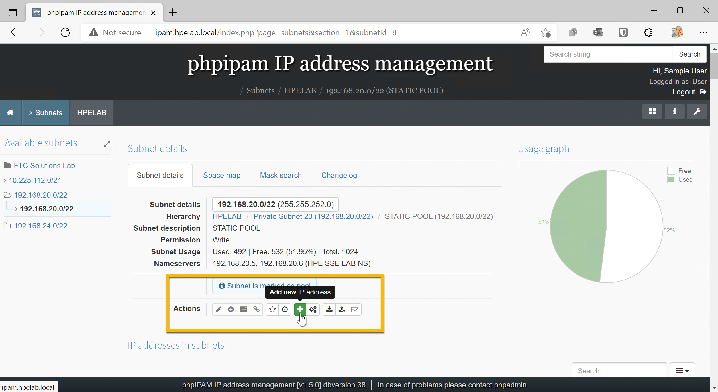Screen dimensions: 718x392
Task: Edit the subnet using the pencil icon
Action: coord(219,310)
